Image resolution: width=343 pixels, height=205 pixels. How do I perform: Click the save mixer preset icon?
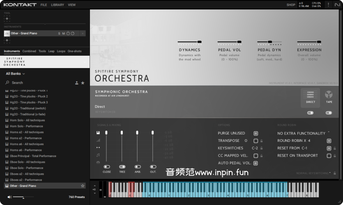(x=98, y=132)
